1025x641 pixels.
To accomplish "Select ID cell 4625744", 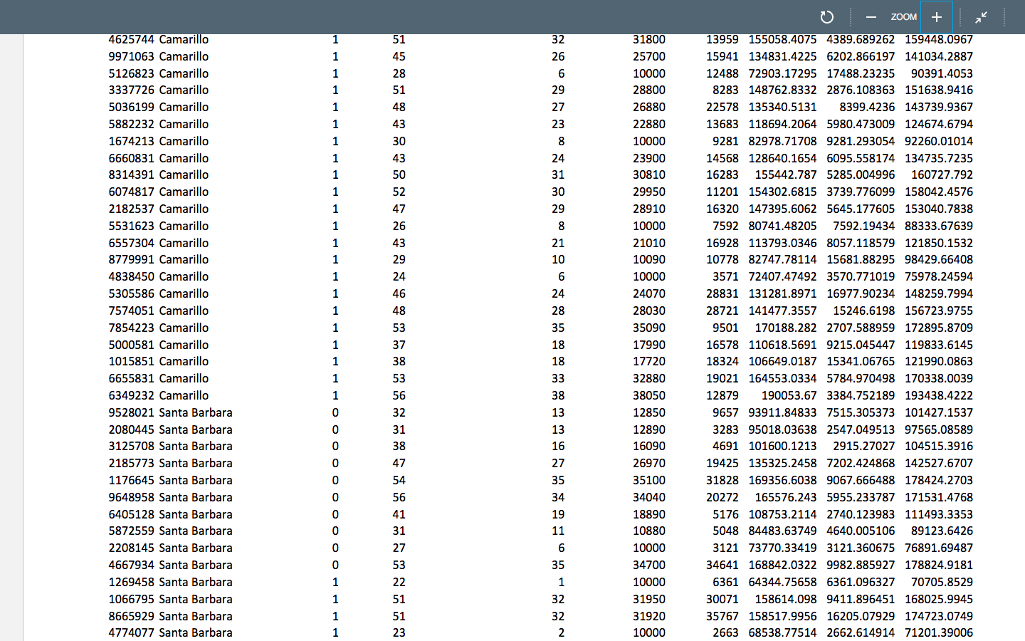I will [x=131, y=39].
